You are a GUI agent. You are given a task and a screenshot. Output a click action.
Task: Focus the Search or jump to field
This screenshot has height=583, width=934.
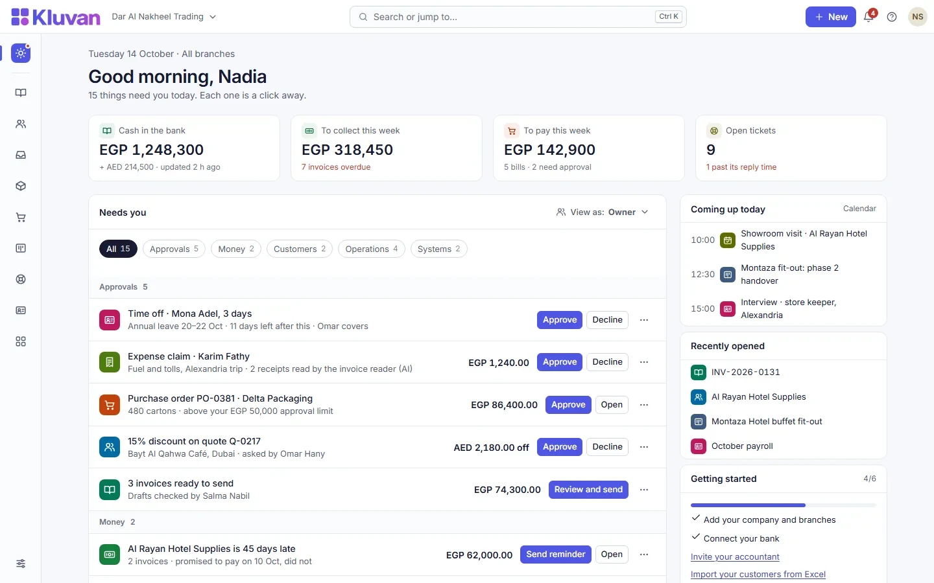[518, 17]
